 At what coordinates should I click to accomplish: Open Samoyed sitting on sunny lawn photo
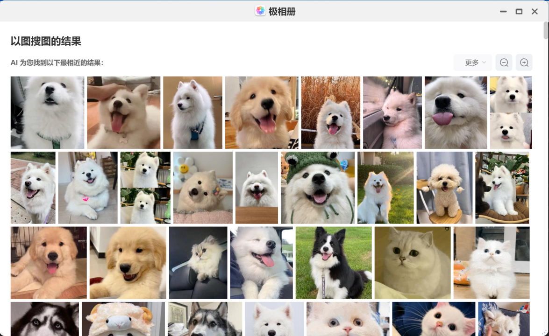coord(385,188)
